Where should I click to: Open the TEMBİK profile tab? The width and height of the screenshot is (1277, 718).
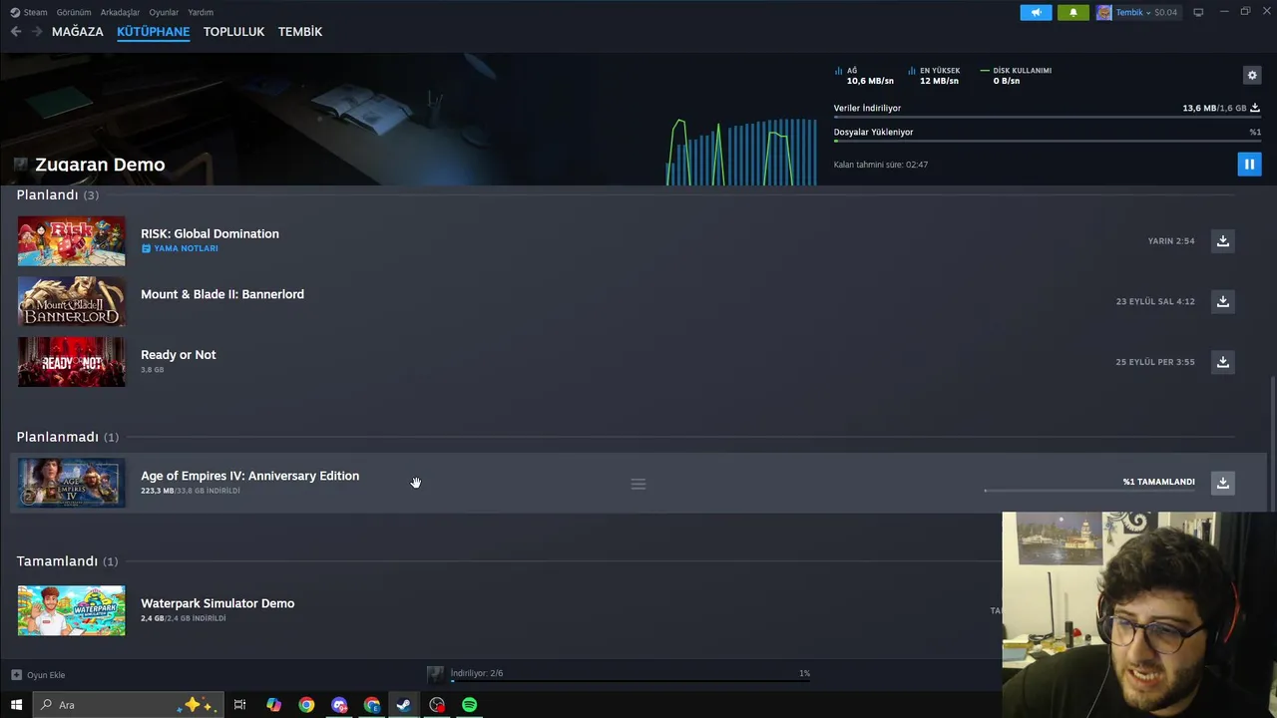tap(300, 32)
